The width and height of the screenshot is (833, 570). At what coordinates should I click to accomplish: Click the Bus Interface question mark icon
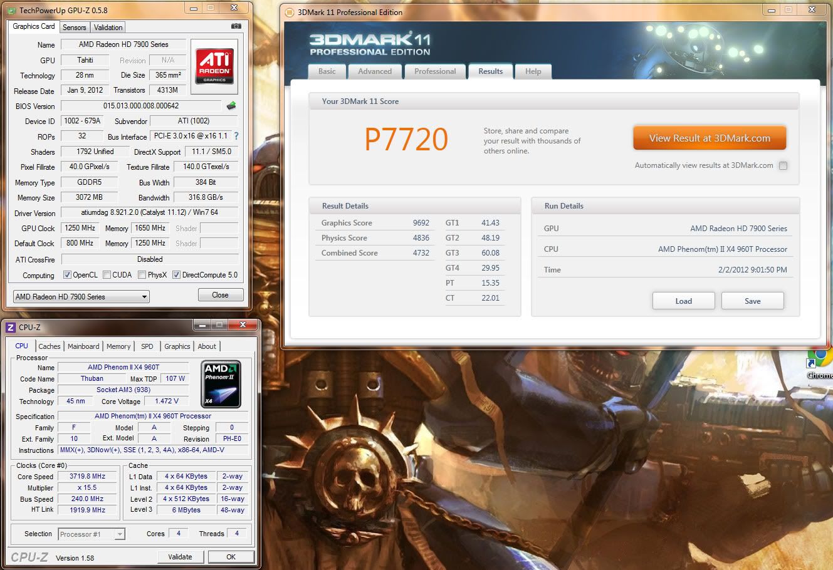(236, 136)
